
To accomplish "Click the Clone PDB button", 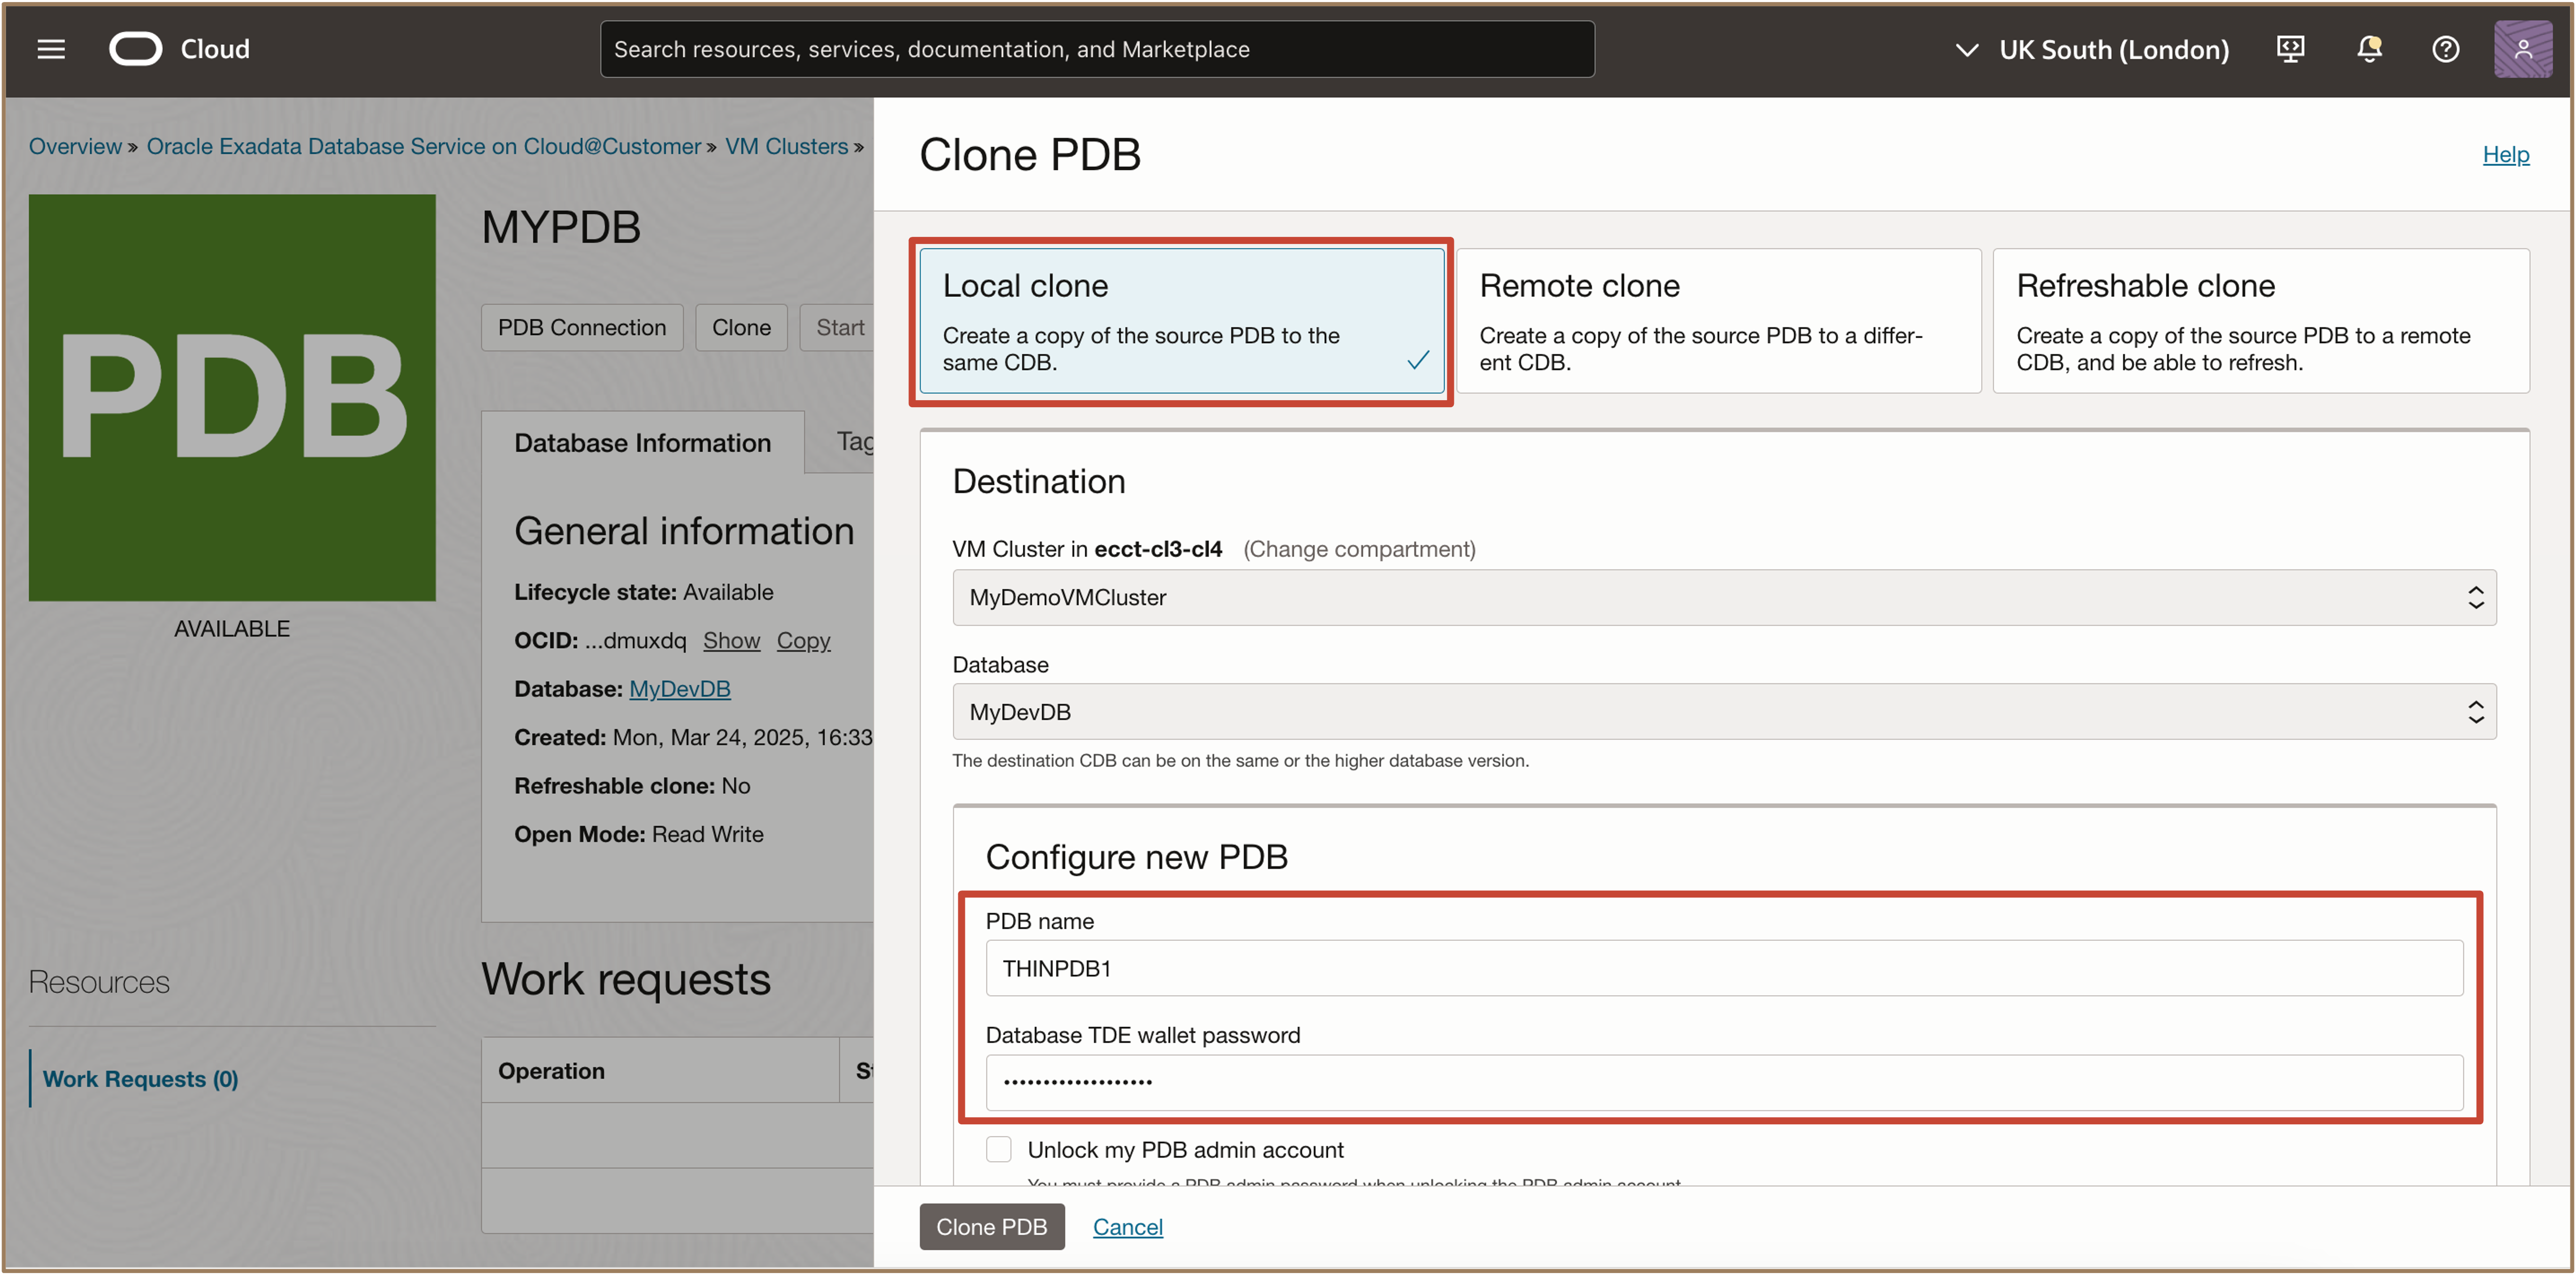I will coord(991,1227).
